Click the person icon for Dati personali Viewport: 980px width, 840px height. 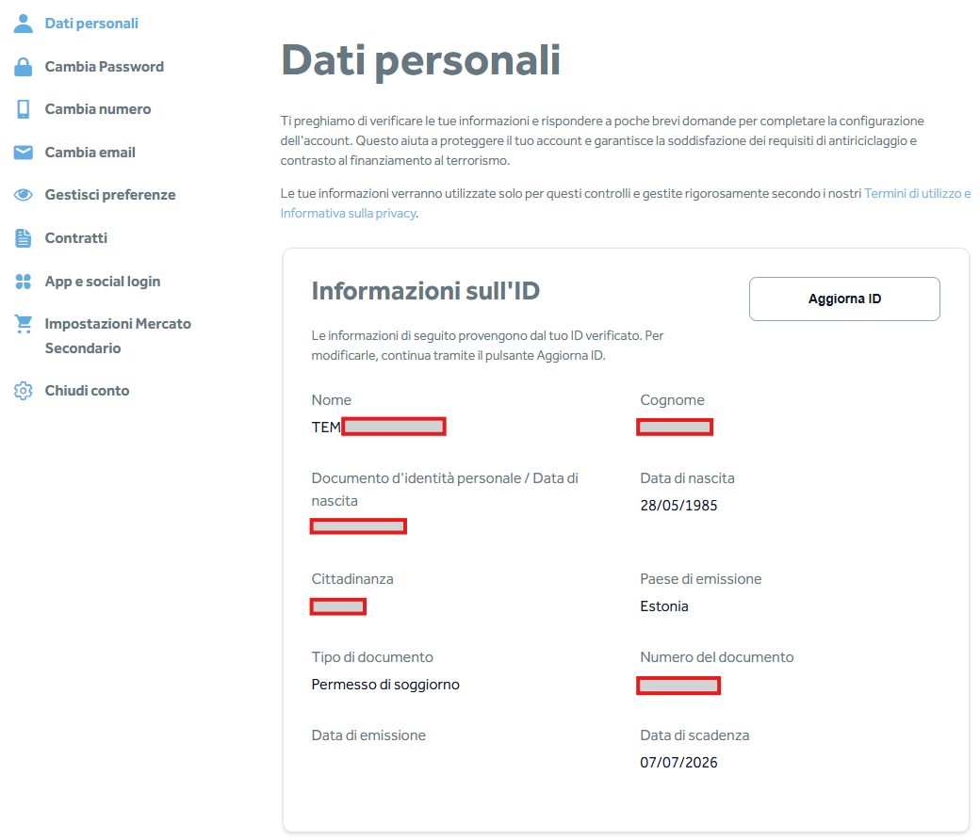[x=24, y=24]
